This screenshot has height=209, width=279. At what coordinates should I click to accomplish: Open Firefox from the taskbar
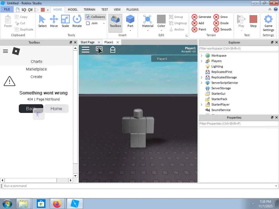click(x=57, y=204)
